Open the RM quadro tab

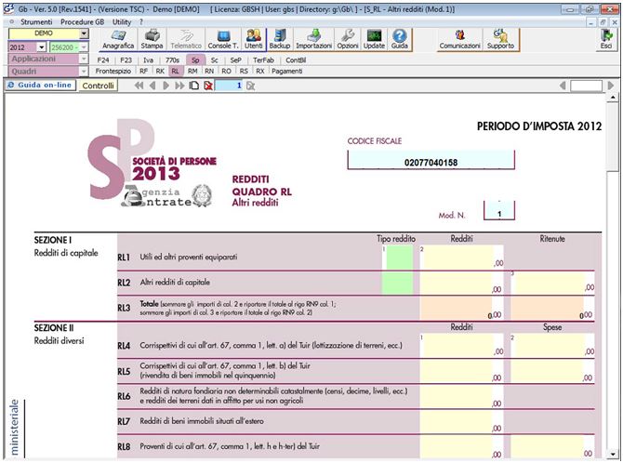click(192, 72)
